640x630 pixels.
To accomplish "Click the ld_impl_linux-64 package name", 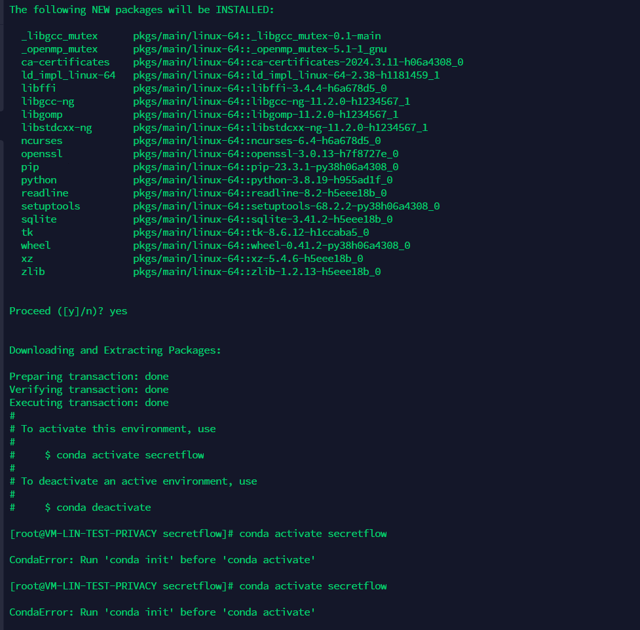I will 68,75.
